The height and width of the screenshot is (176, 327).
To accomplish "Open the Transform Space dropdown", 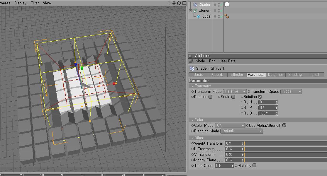I will (x=291, y=91).
